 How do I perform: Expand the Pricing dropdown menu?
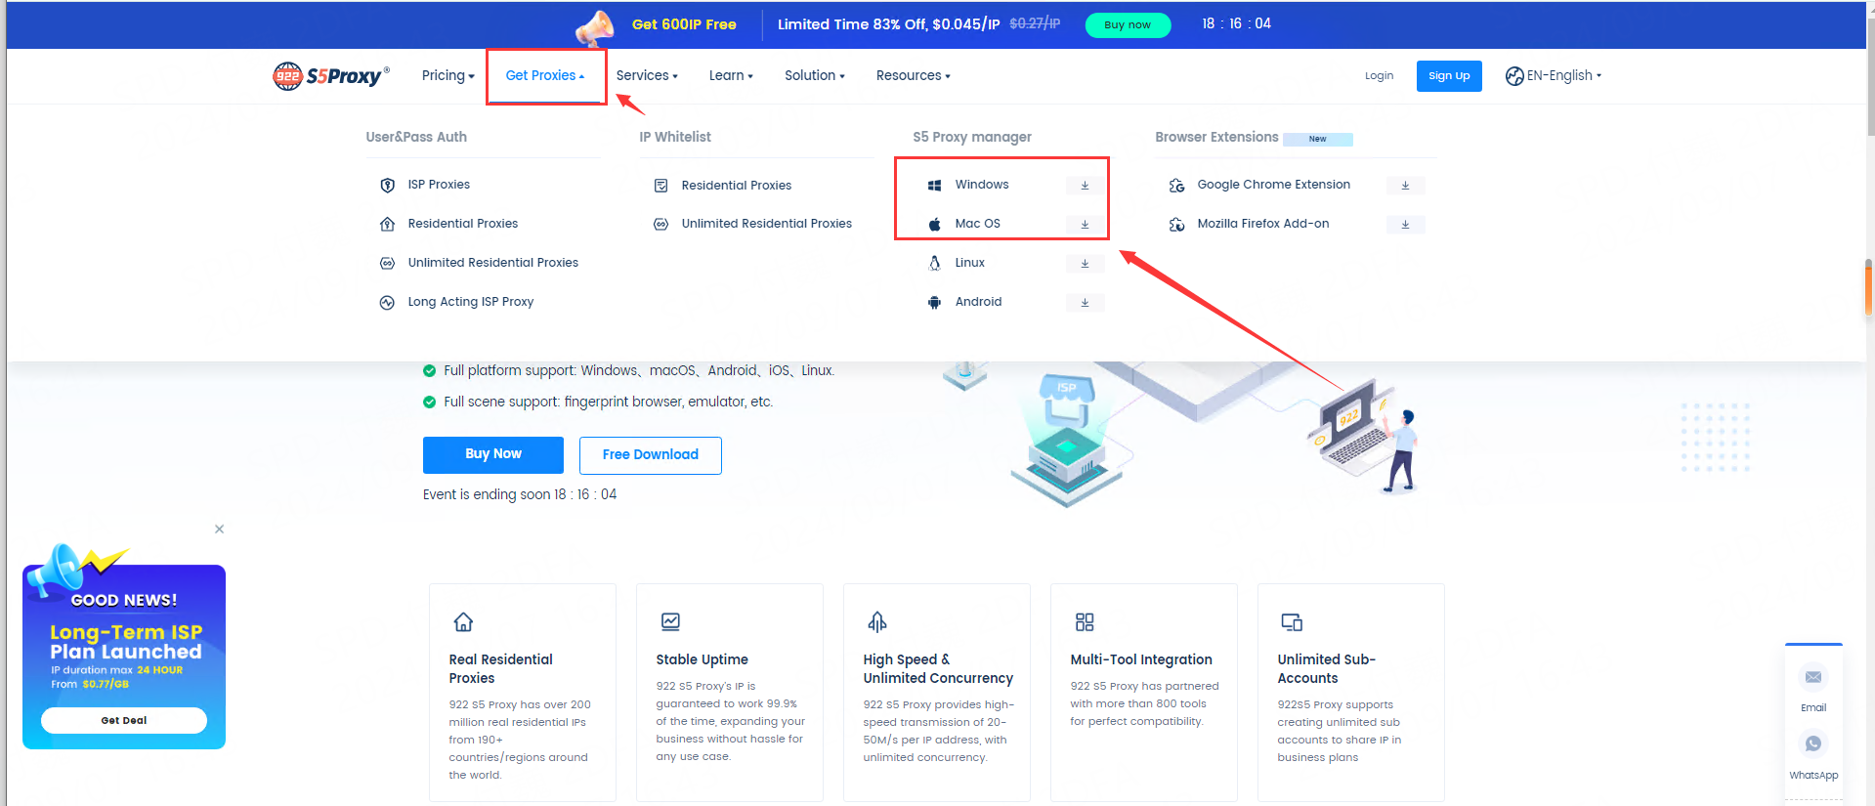click(447, 75)
